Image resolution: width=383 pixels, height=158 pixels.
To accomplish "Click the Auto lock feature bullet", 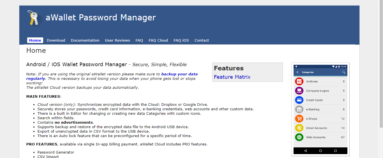I will (115, 136).
